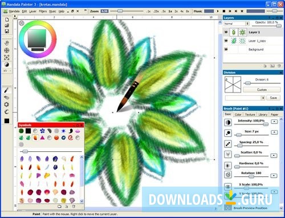The image size is (285, 218).
Task: Select the blue flower symbol in the Symbols panel
Action: tap(42, 131)
